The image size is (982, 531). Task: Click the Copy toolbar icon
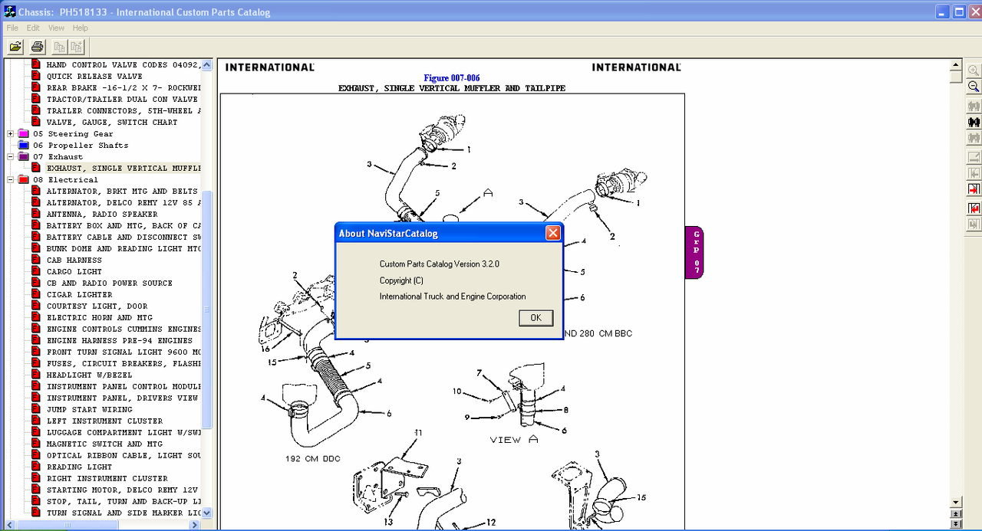click(x=59, y=47)
